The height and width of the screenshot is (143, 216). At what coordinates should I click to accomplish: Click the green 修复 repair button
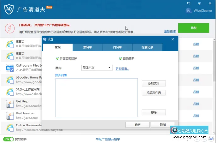point(194,28)
